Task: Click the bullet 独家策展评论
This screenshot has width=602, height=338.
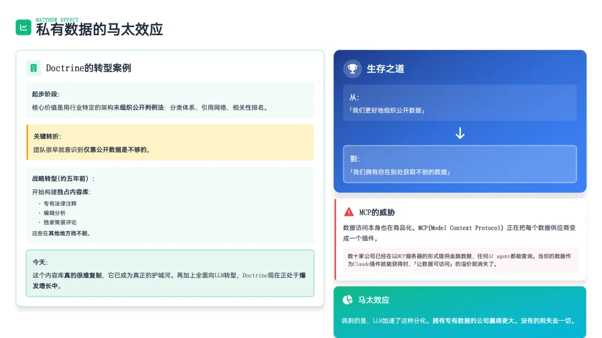Action: point(60,222)
